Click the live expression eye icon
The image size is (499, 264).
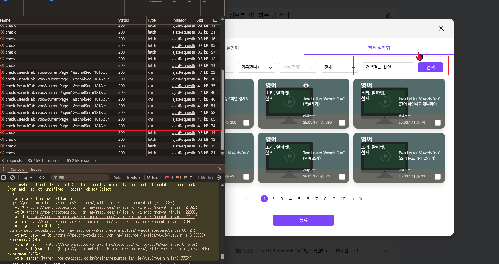click(42, 177)
